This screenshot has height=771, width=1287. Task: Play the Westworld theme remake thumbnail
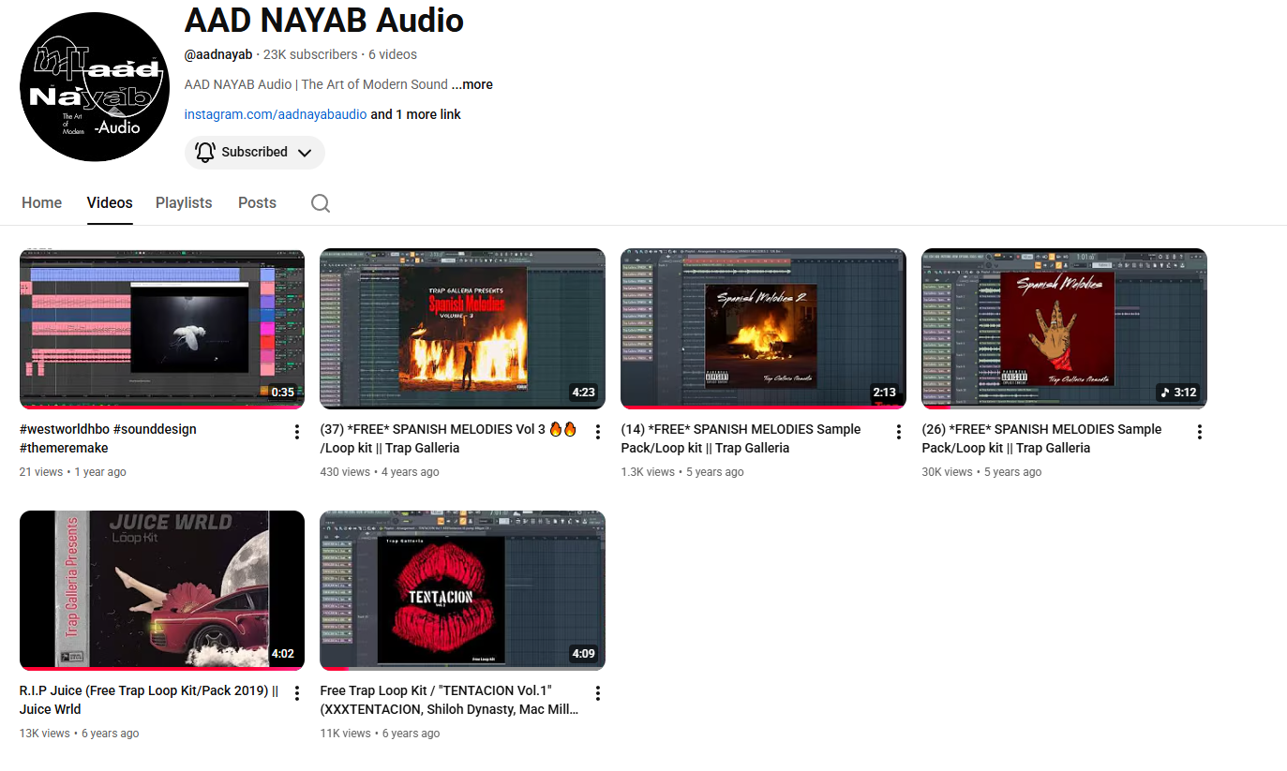click(x=162, y=329)
